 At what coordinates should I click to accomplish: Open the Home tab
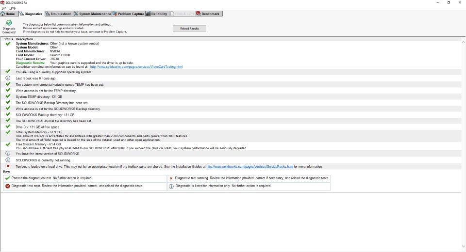coord(8,14)
